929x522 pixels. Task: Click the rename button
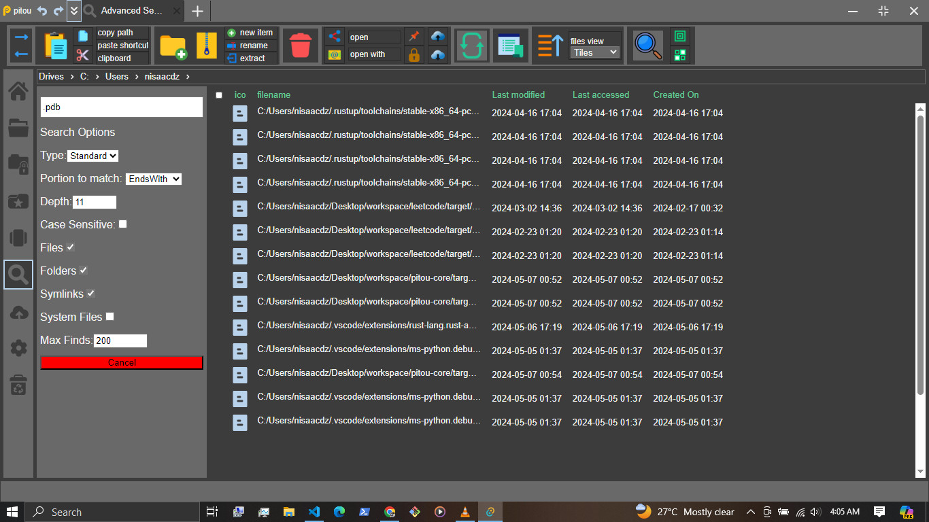[x=252, y=46]
